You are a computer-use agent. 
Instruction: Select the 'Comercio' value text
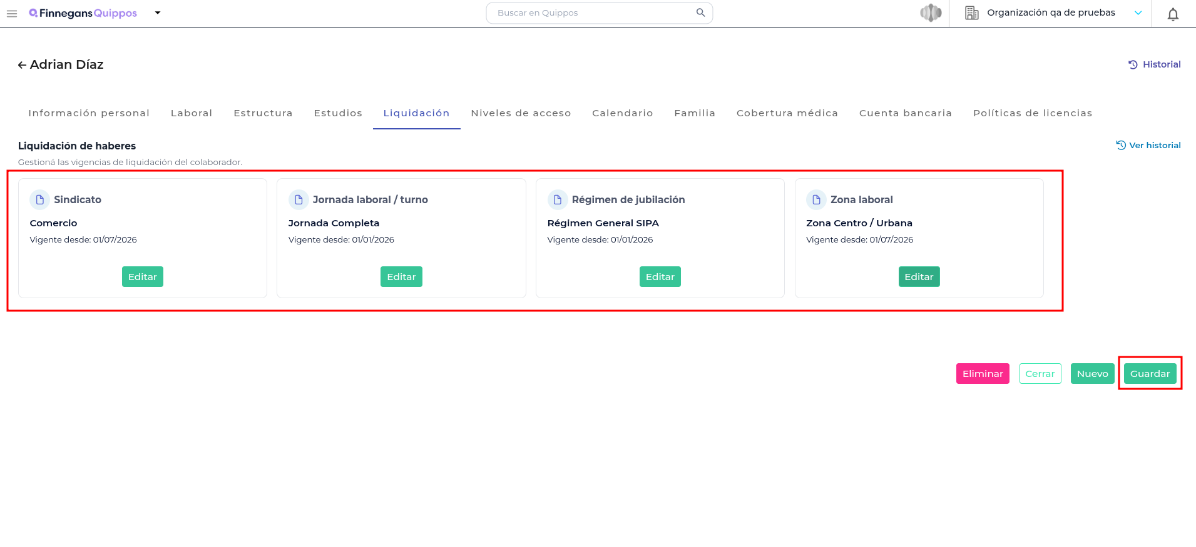pyautogui.click(x=53, y=223)
